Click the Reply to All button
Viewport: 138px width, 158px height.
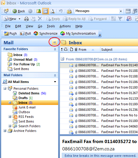click(x=74, y=19)
